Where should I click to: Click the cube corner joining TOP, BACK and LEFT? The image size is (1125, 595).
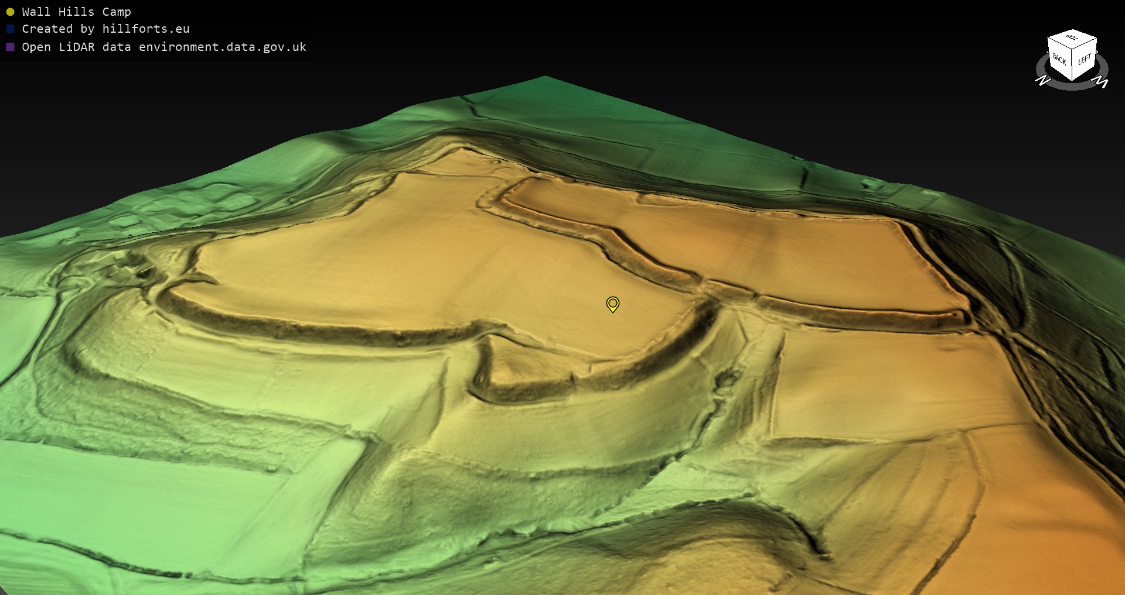[x=1072, y=50]
